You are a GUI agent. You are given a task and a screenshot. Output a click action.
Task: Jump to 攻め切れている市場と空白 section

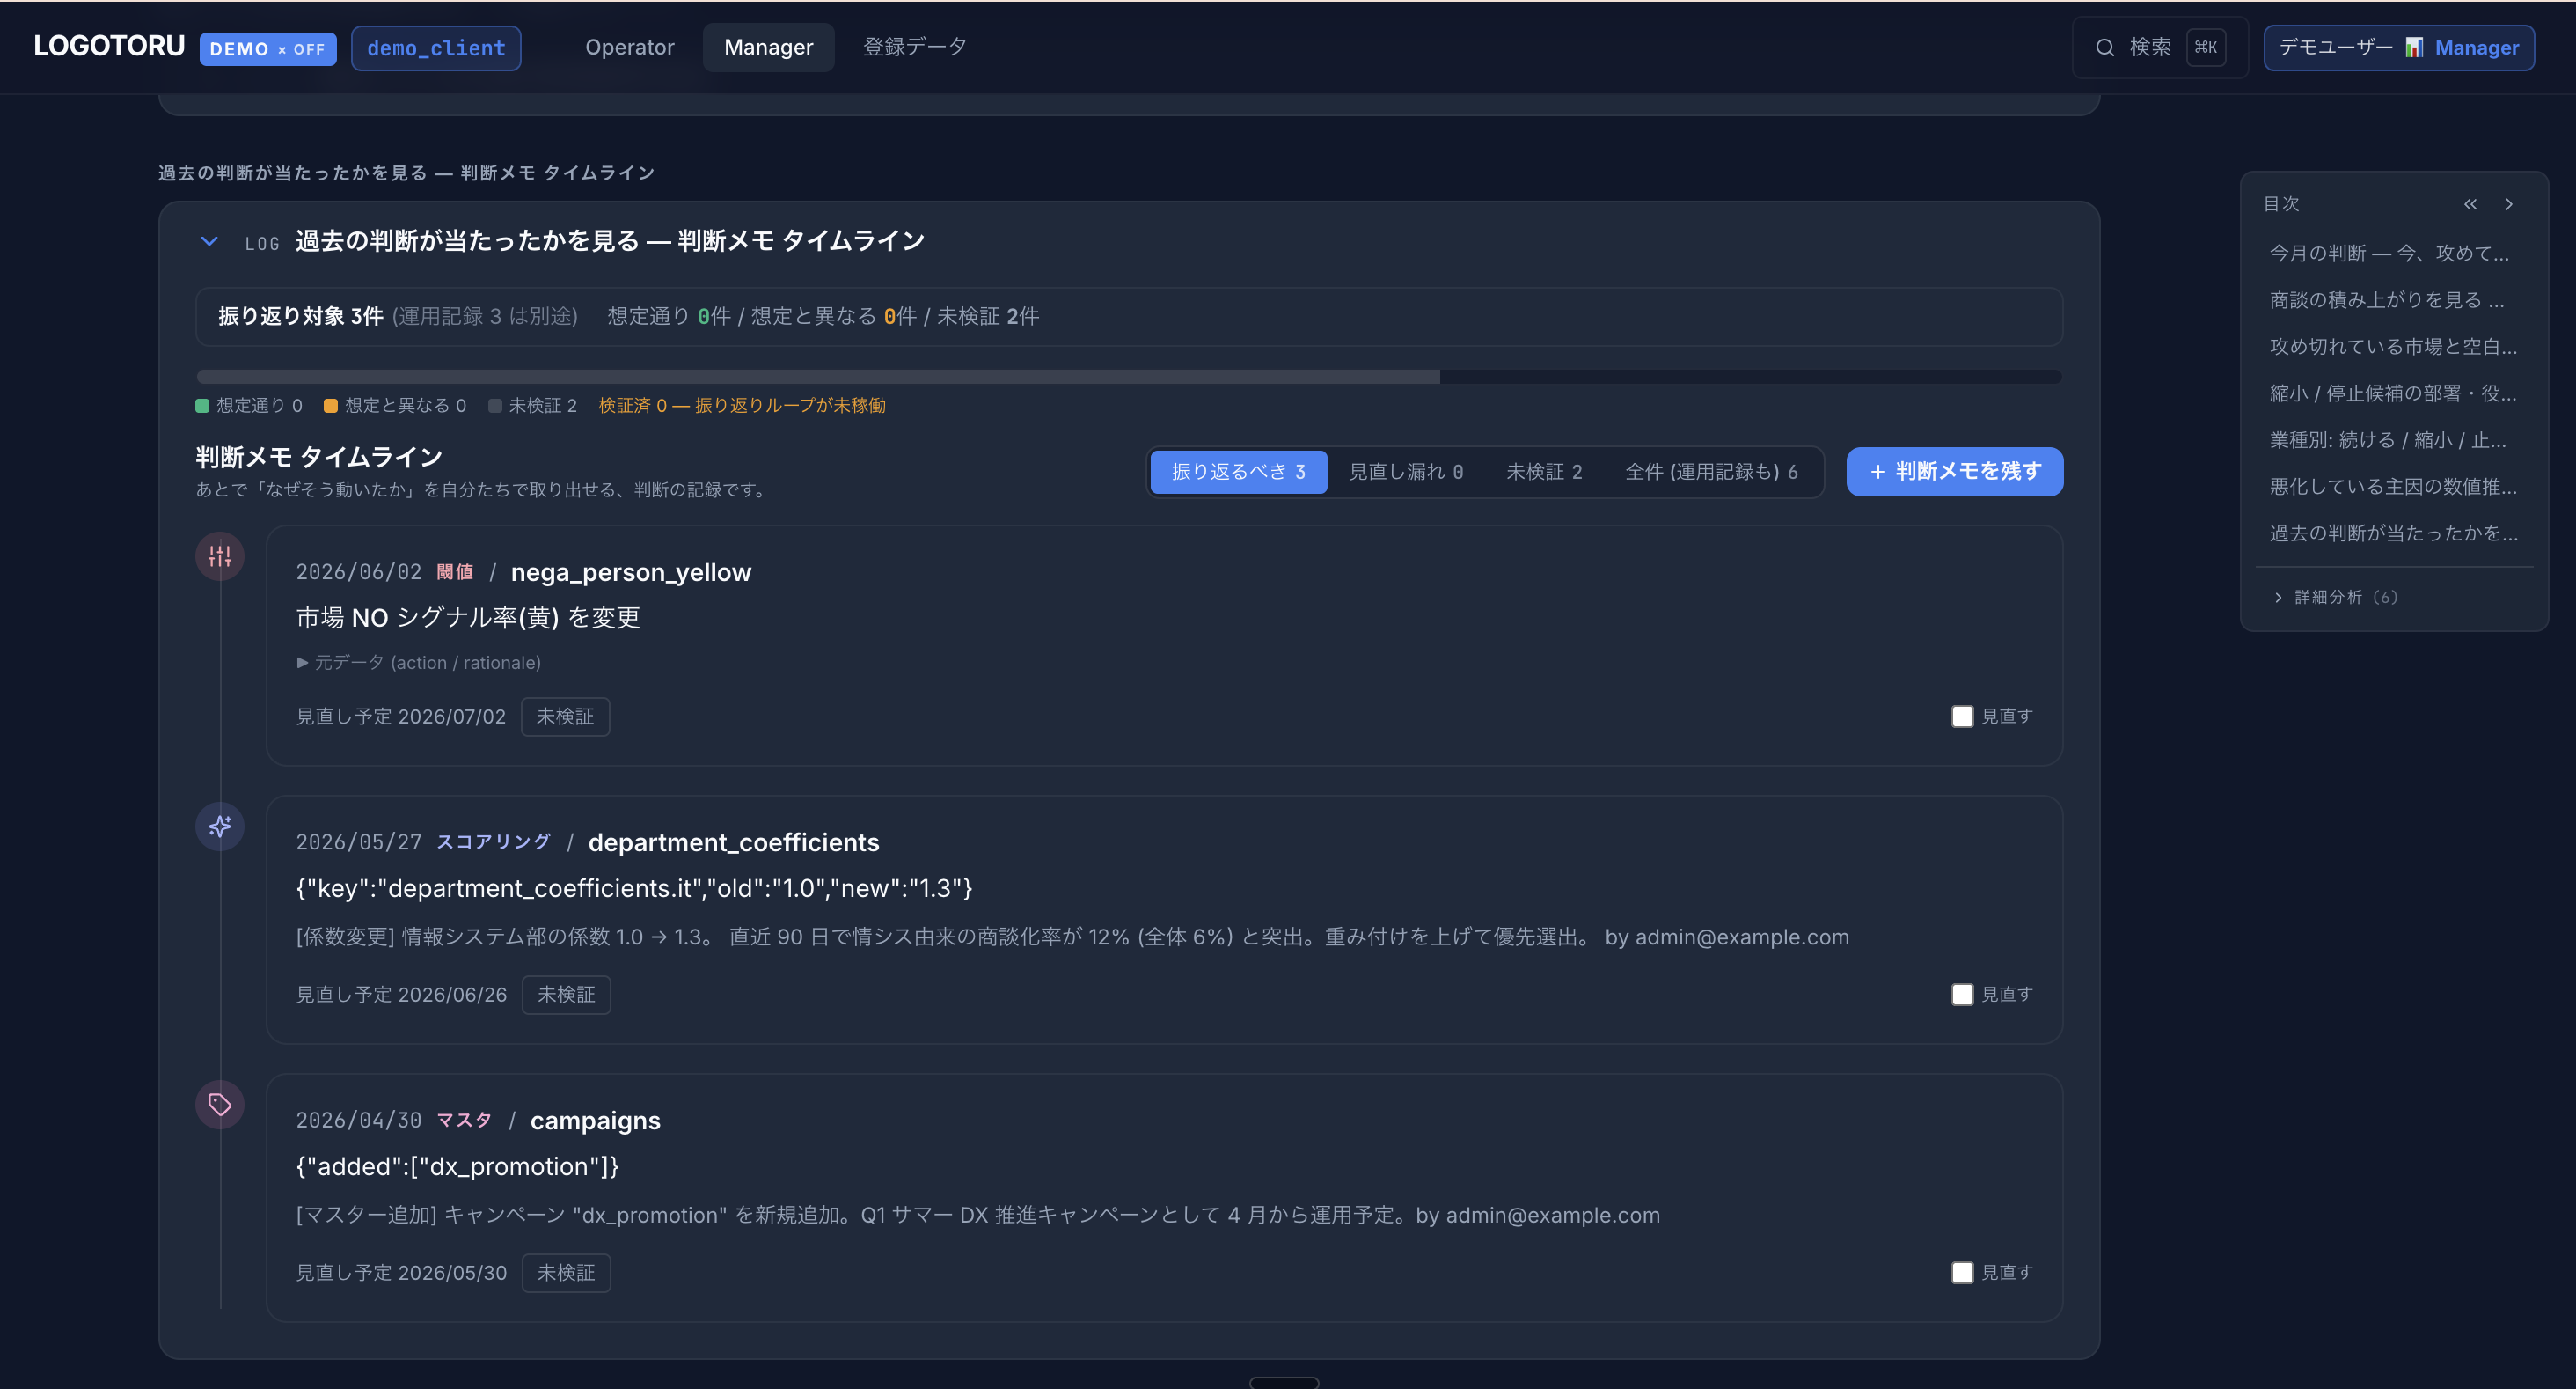pos(2392,346)
